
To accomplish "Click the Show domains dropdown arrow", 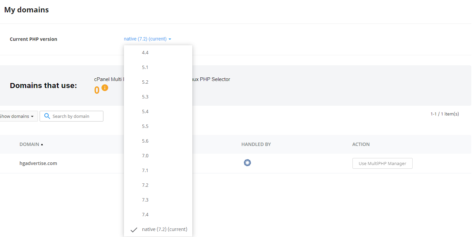I will 33,116.
